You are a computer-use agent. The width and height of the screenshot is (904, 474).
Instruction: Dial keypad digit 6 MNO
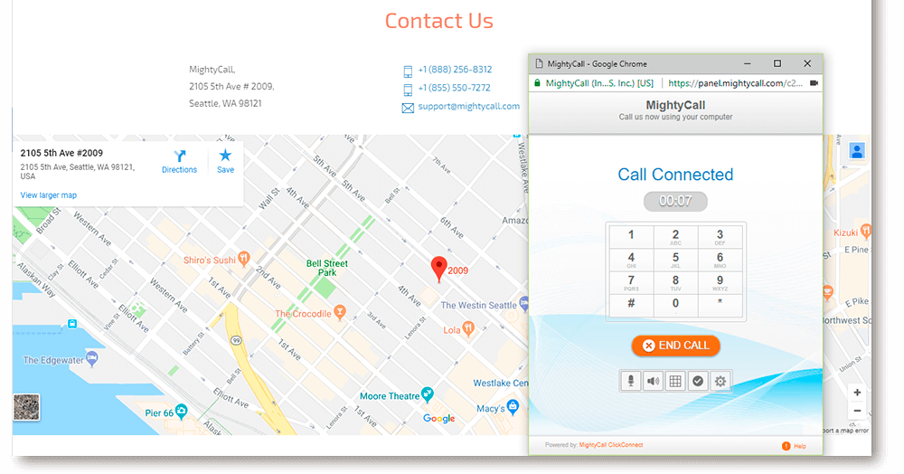tap(720, 260)
